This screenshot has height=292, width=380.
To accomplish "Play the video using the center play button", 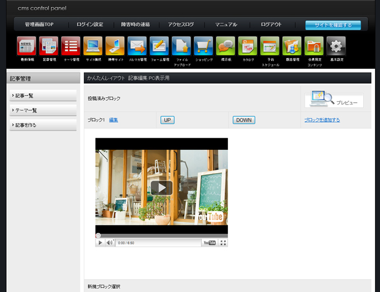I will [161, 187].
